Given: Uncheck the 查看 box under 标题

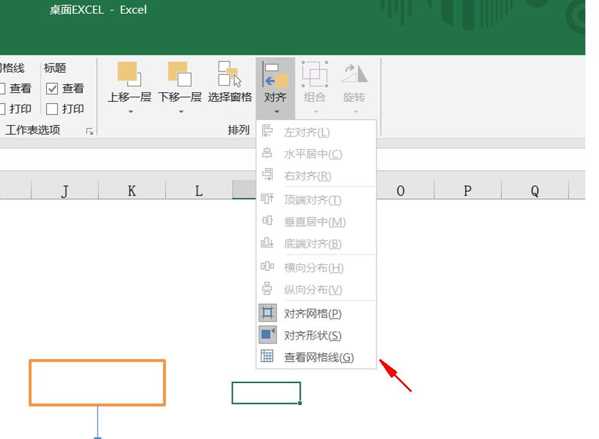Looking at the screenshot, I should tap(51, 88).
